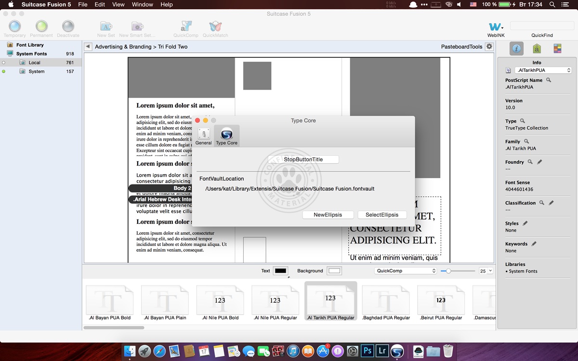Open the Help menu
The height and width of the screenshot is (361, 578).
pos(167,4)
